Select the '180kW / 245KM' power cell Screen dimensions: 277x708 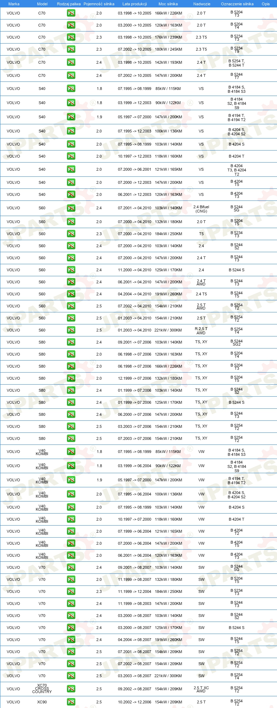(168, 49)
